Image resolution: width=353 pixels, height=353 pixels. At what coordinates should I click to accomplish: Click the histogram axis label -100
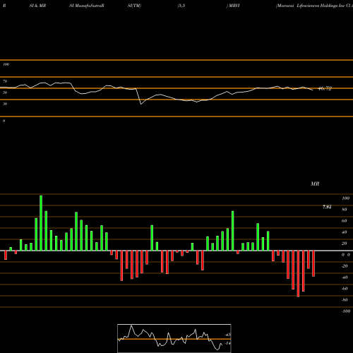pyautogui.click(x=346, y=311)
